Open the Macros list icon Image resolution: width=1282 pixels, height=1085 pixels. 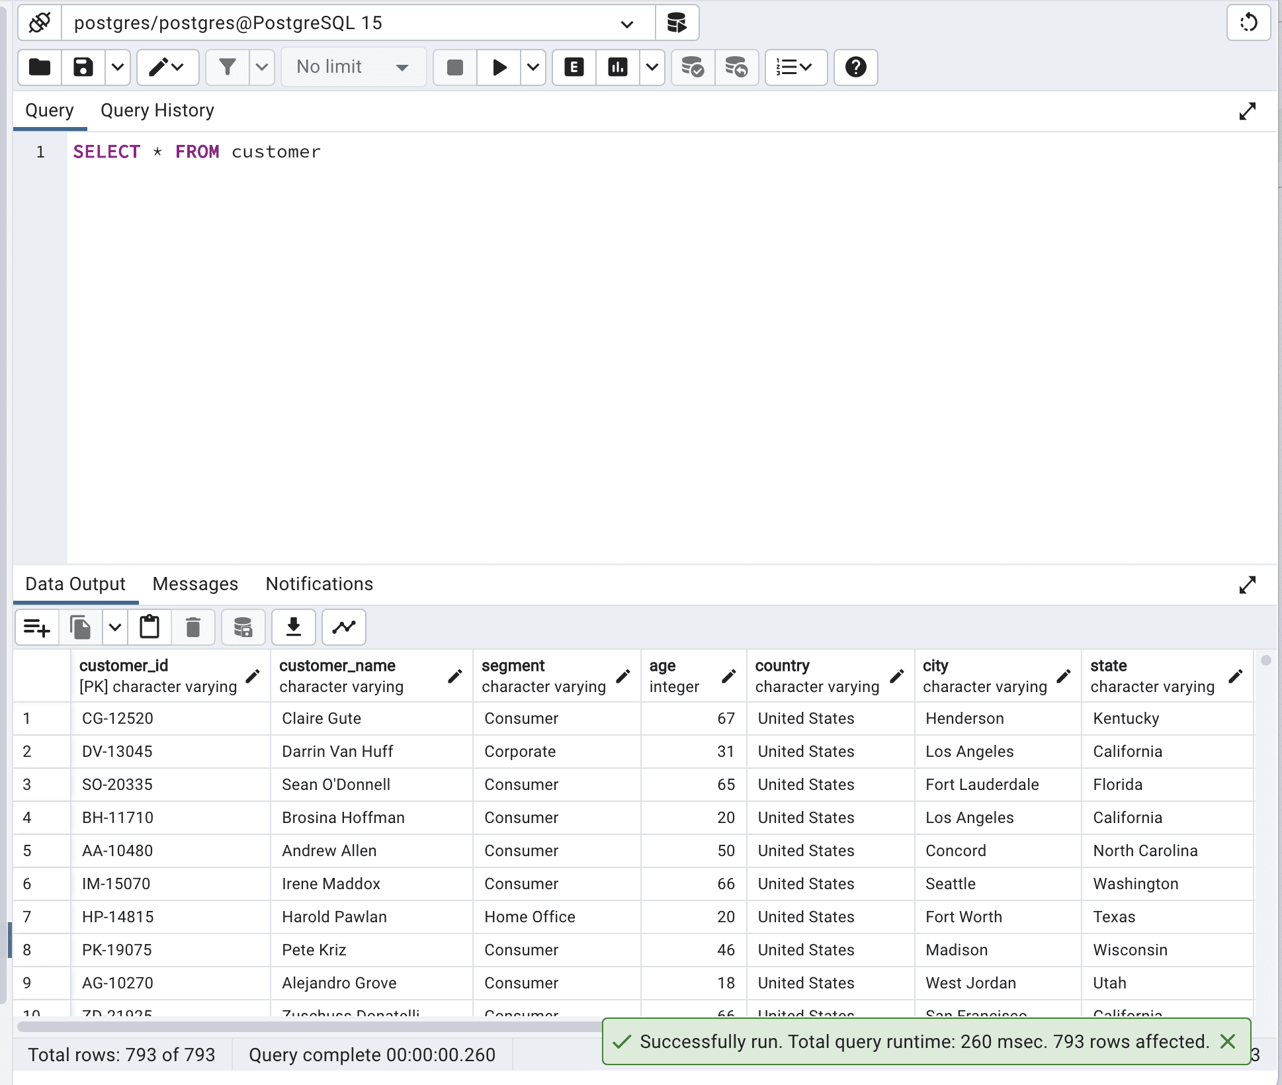(x=795, y=67)
